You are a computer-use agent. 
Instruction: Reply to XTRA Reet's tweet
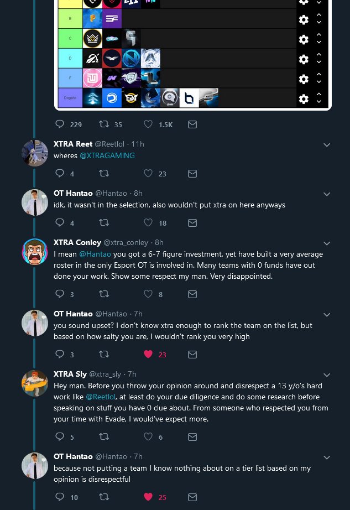[x=60, y=174]
